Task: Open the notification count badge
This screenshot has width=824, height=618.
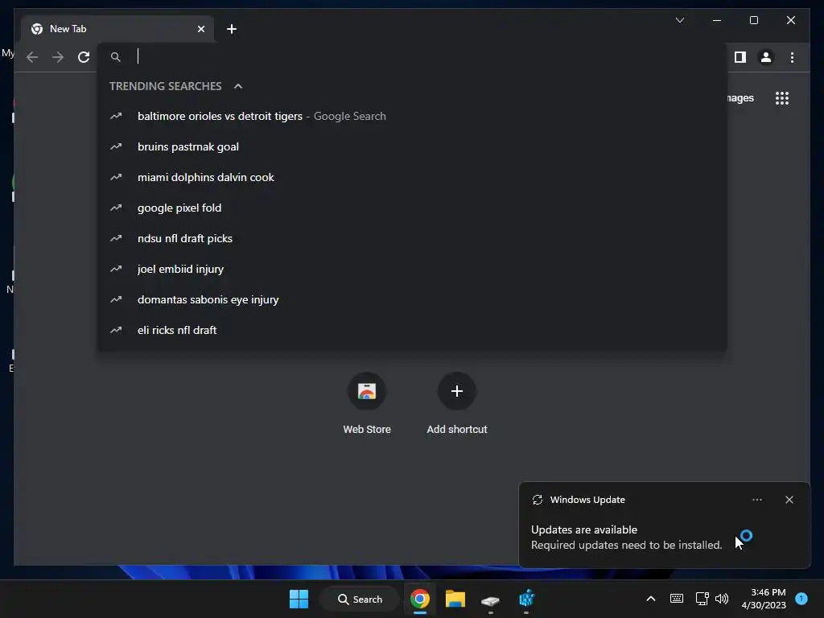Action: click(x=801, y=598)
